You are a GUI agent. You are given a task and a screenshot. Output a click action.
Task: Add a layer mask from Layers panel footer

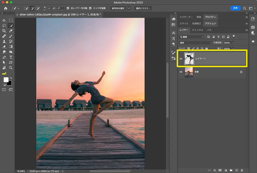(x=220, y=170)
